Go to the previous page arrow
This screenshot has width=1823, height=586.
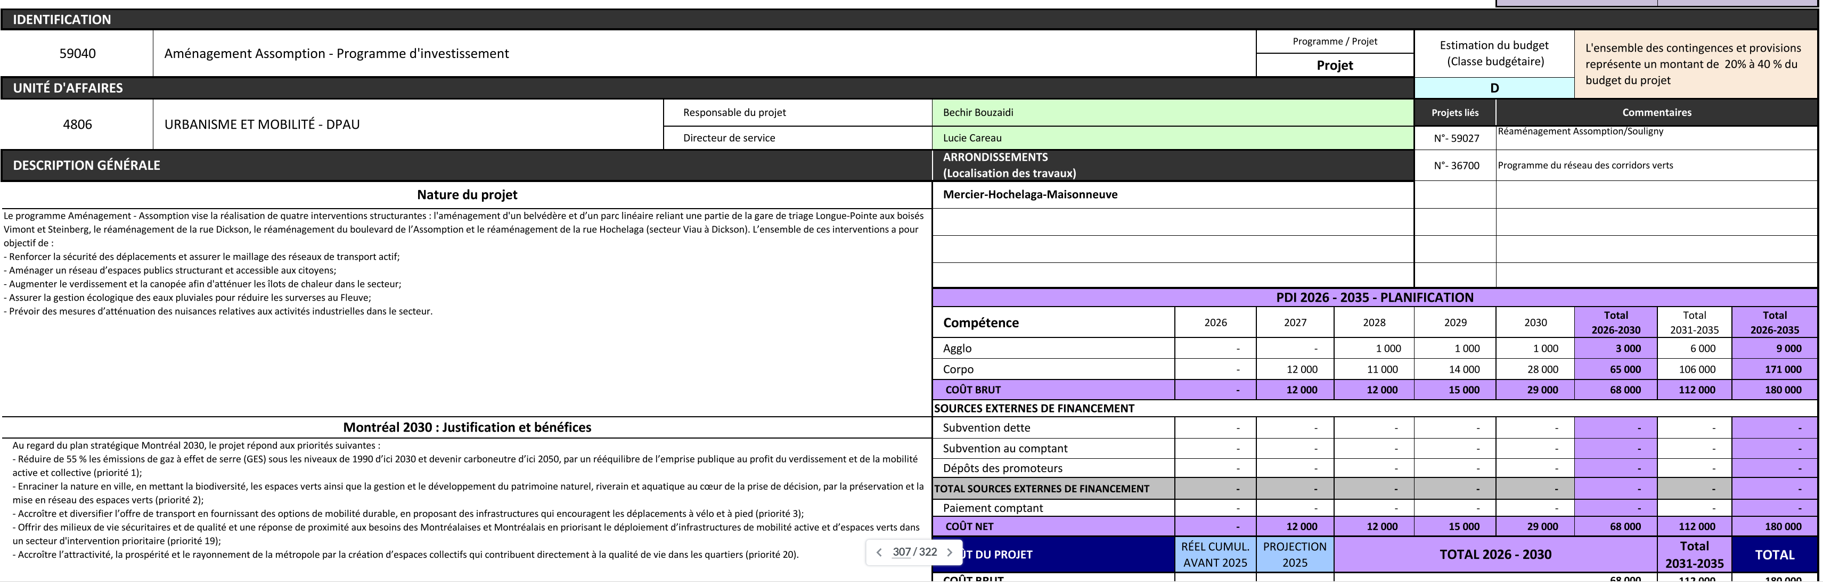[879, 553]
